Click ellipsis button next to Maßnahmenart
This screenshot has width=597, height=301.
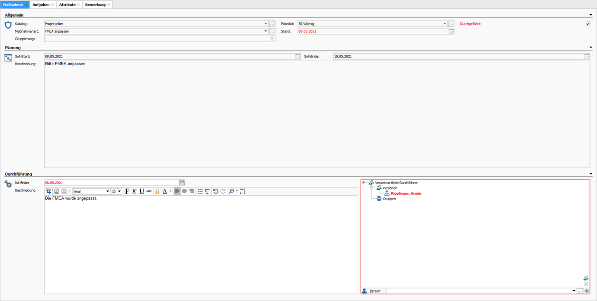coord(272,31)
